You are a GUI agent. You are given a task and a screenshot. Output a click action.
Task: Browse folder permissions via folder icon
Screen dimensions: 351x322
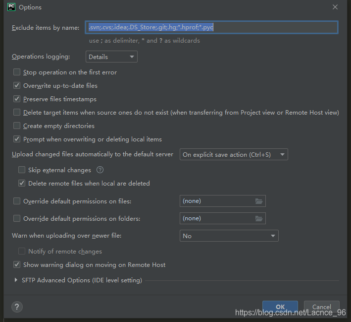pos(259,218)
